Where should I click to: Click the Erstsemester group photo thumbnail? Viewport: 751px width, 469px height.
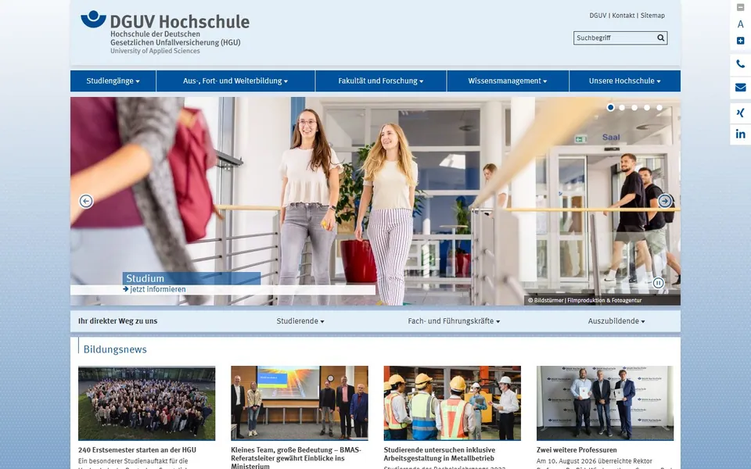pyautogui.click(x=146, y=403)
